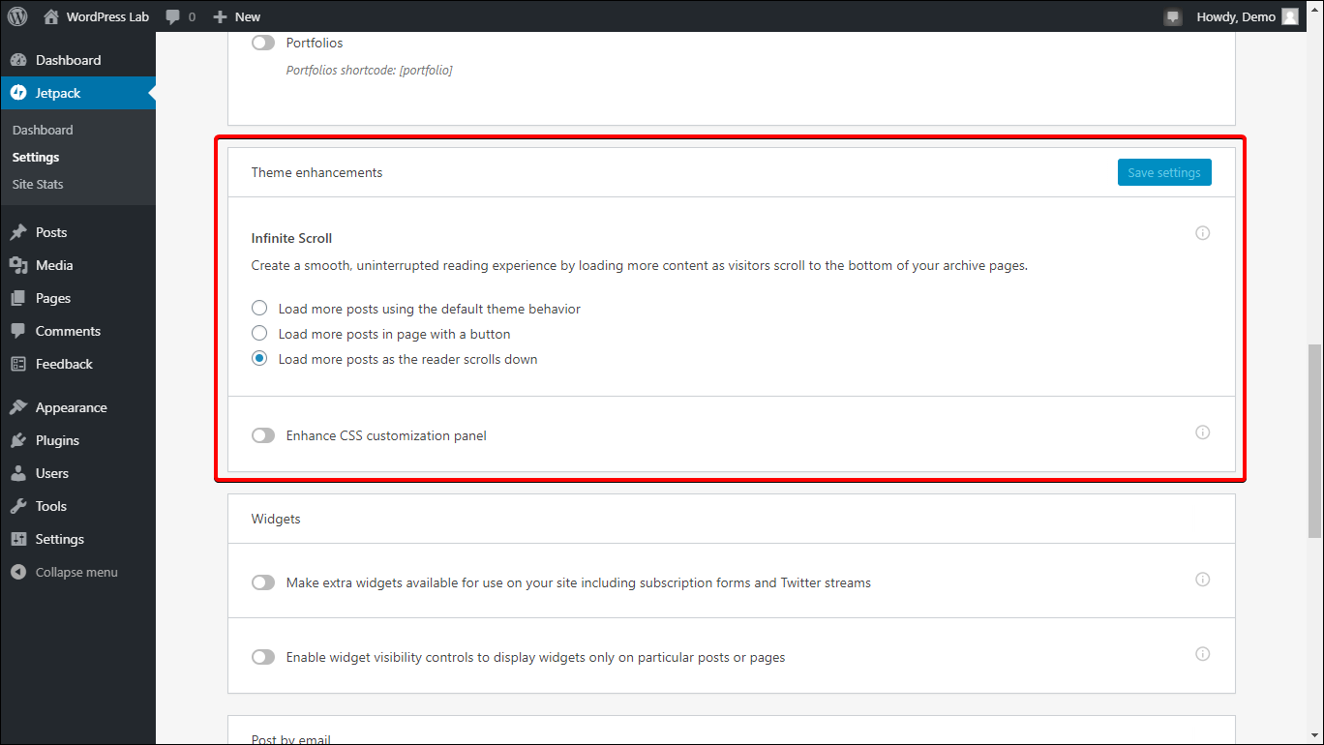Open the comments bubble in admin bar
This screenshot has width=1324, height=745.
point(180,16)
